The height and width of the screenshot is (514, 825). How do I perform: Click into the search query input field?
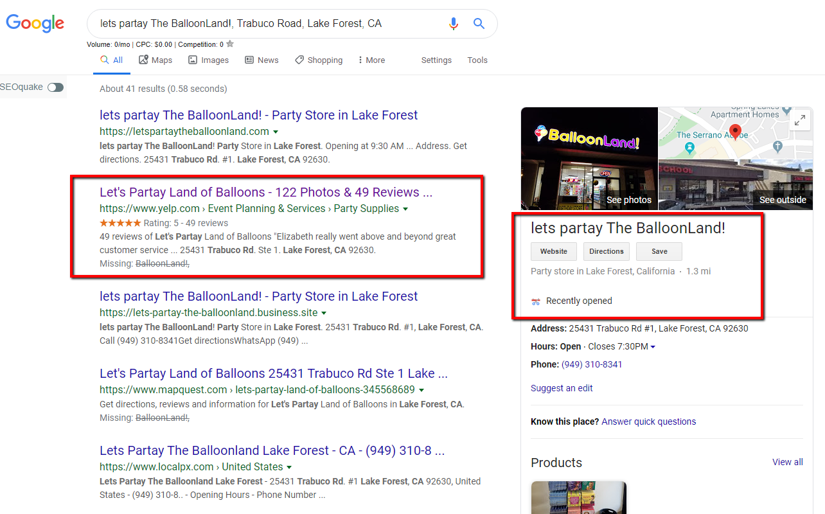[270, 24]
